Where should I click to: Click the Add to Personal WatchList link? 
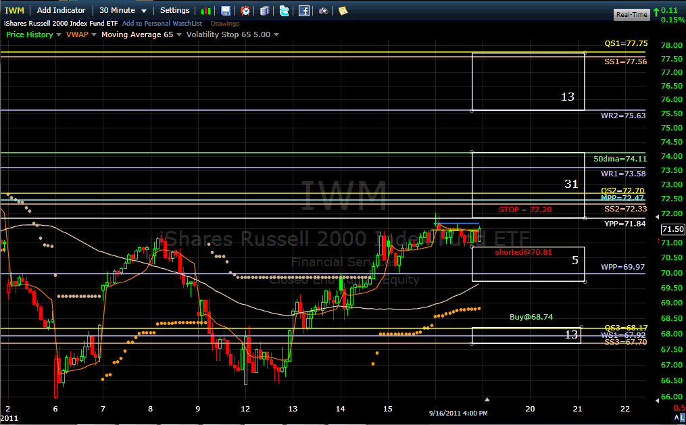pyautogui.click(x=162, y=24)
